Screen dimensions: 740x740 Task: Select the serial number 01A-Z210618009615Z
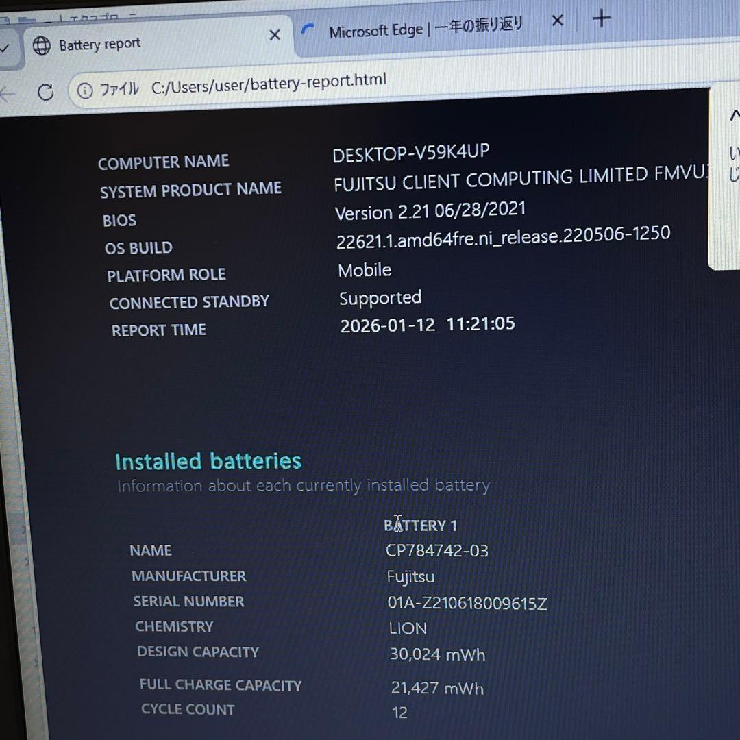[467, 604]
